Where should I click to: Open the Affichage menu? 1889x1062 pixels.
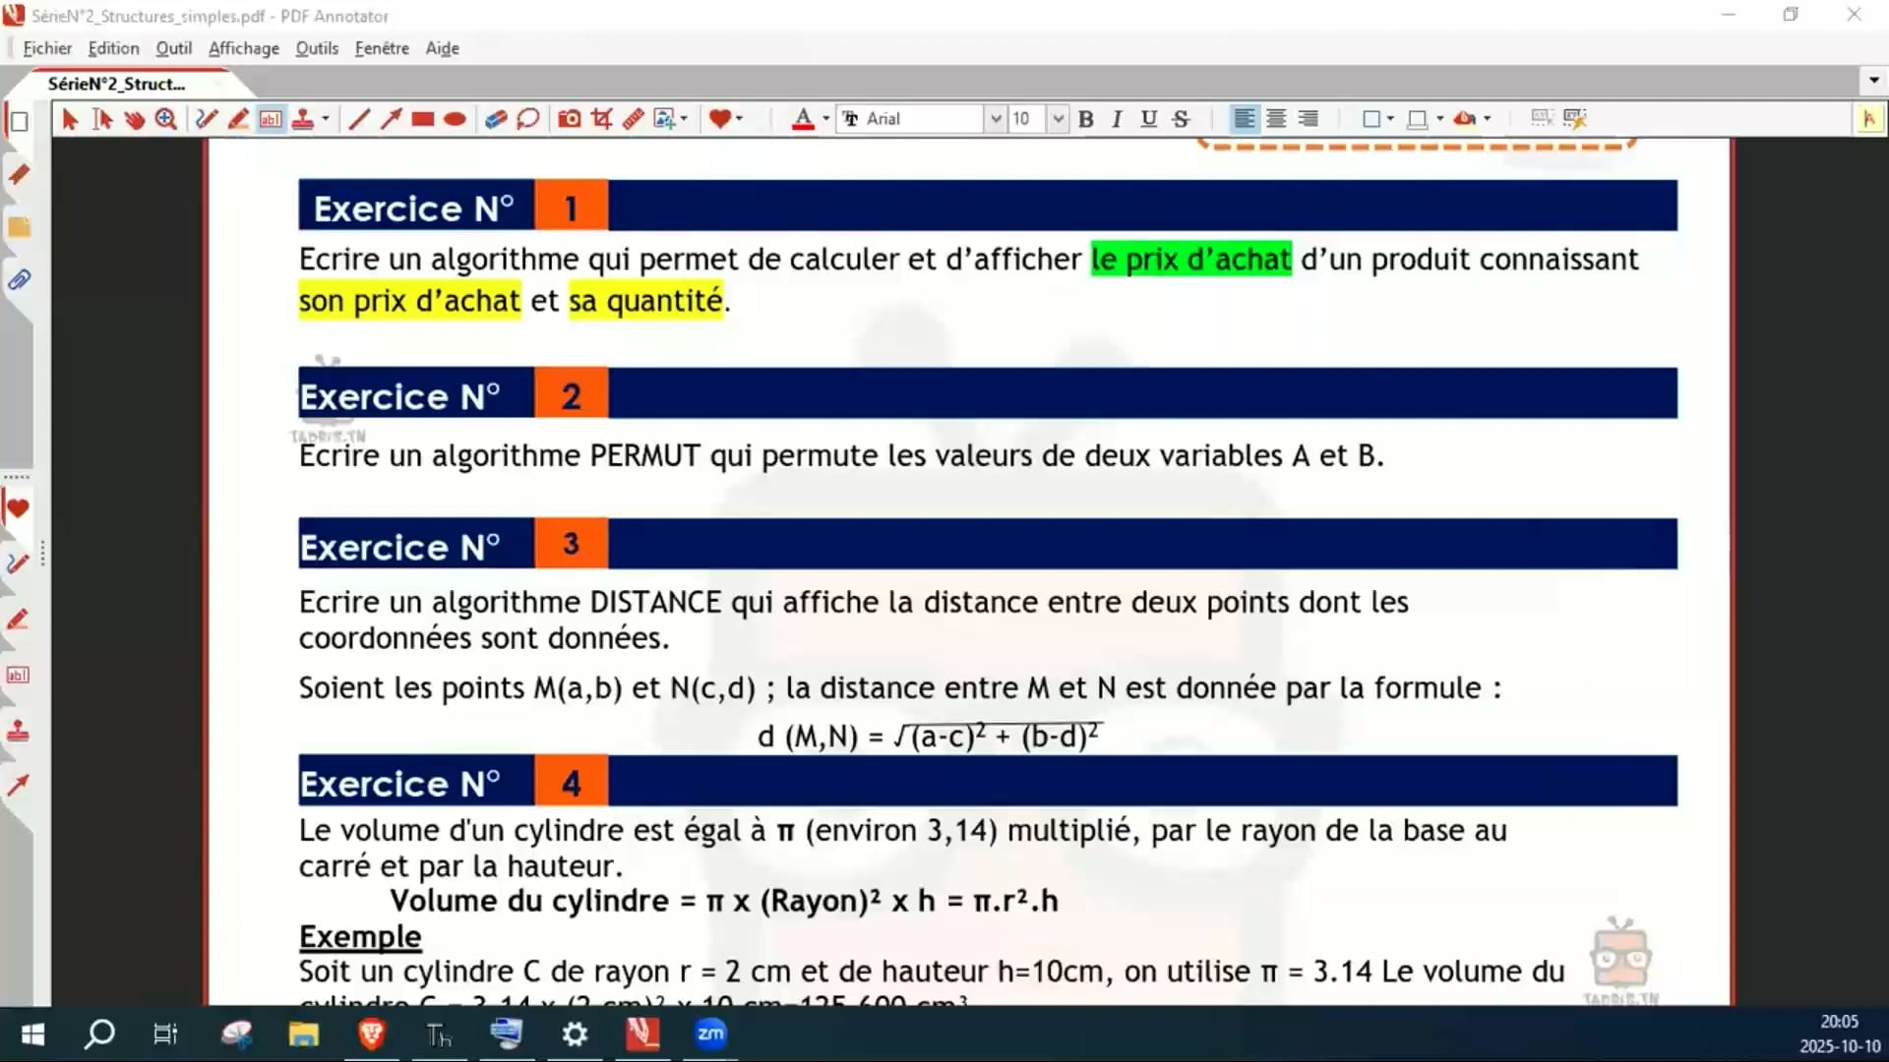pyautogui.click(x=243, y=48)
